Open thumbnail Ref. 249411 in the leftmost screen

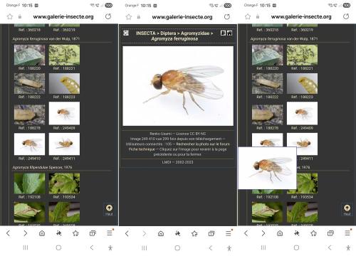(64, 144)
